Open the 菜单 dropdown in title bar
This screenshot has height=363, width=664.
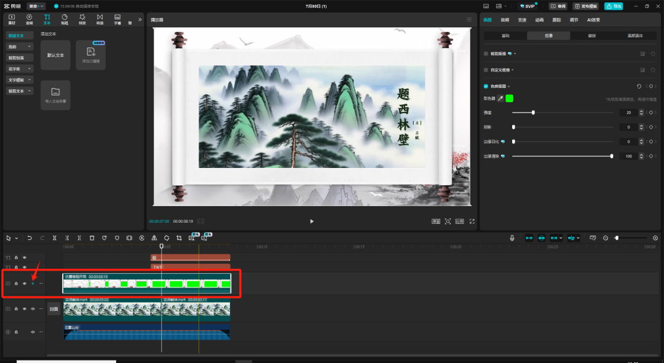click(x=36, y=6)
